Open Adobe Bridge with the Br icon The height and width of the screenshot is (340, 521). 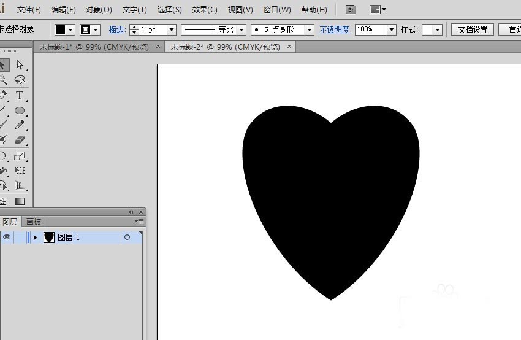(x=351, y=10)
